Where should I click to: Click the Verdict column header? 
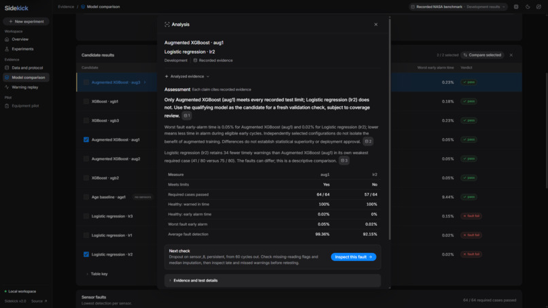466,68
